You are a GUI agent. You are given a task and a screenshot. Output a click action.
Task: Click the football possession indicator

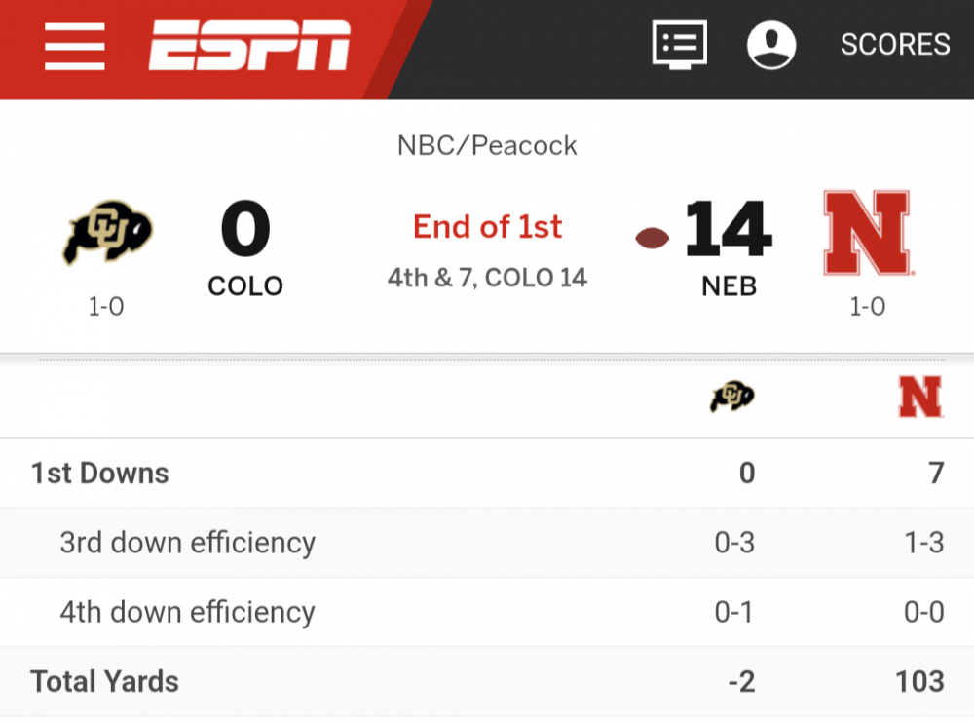pyautogui.click(x=653, y=238)
